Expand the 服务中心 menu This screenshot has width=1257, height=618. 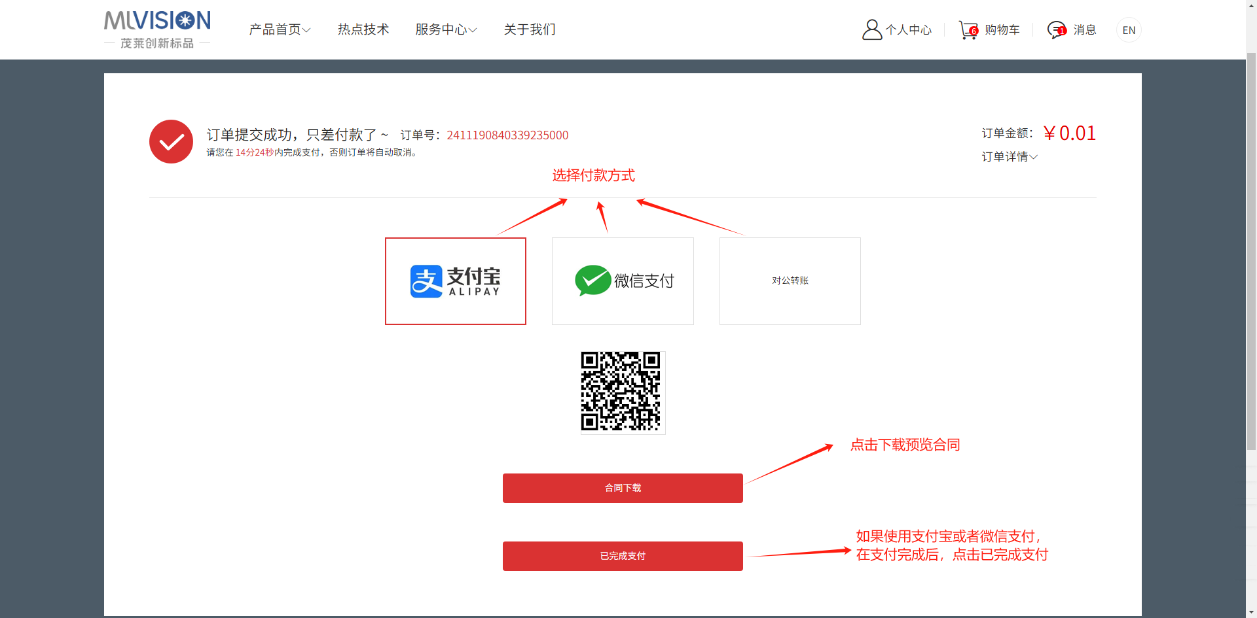pos(446,29)
